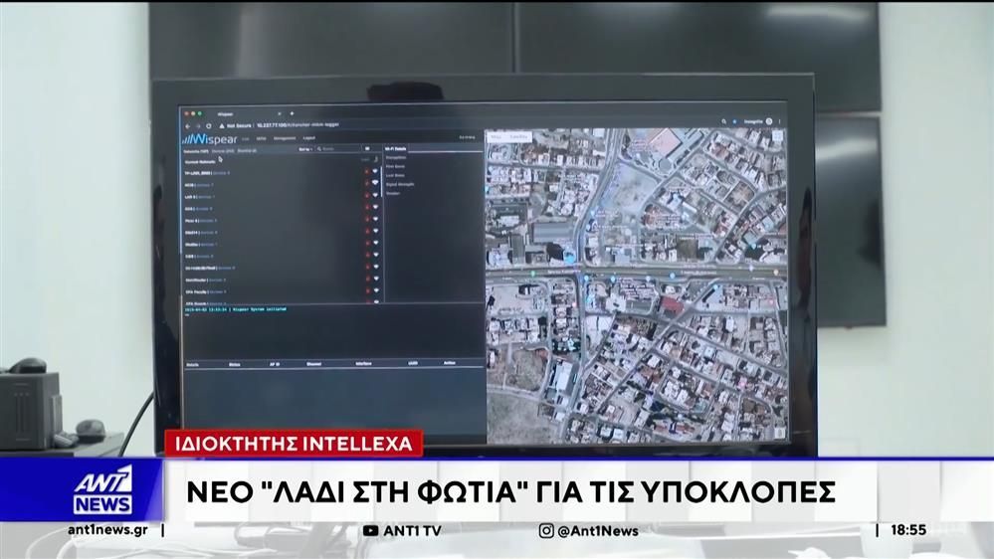Click the Wispear logo in the header
Screen dimensions: 994x559
click(208, 139)
